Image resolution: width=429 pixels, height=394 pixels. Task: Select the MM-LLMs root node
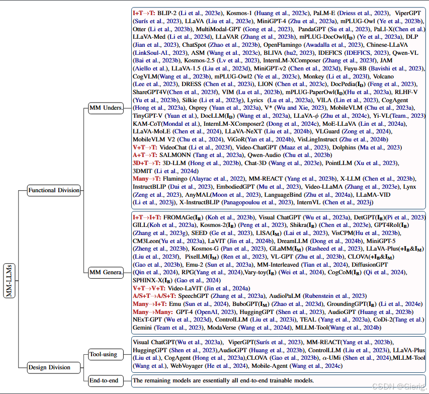(x=9, y=281)
